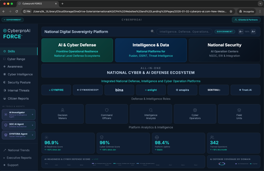This screenshot has height=171, width=264.
Task: Click the Intelligence Analysts magnifier icon
Action: (151, 110)
